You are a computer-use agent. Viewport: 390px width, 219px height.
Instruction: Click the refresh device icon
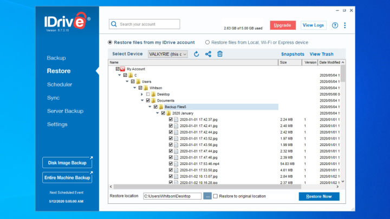196,54
